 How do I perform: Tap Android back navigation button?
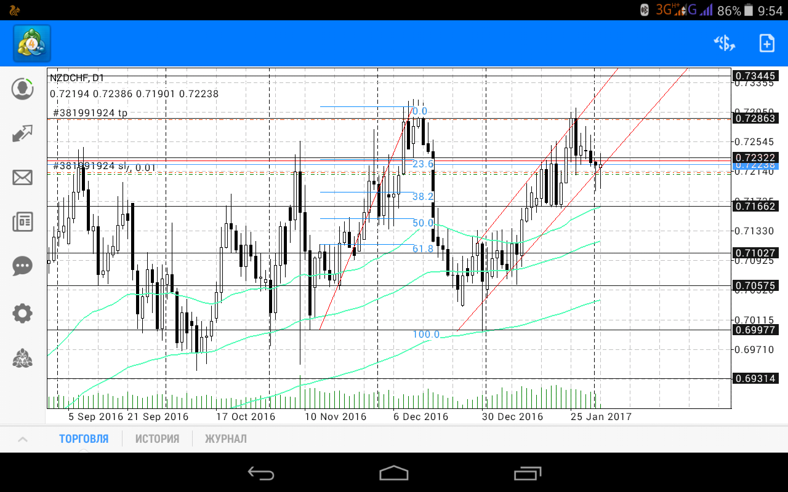point(261,473)
